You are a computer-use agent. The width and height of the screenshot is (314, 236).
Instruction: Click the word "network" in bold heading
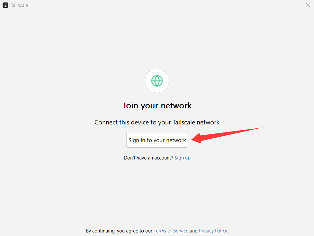point(176,105)
